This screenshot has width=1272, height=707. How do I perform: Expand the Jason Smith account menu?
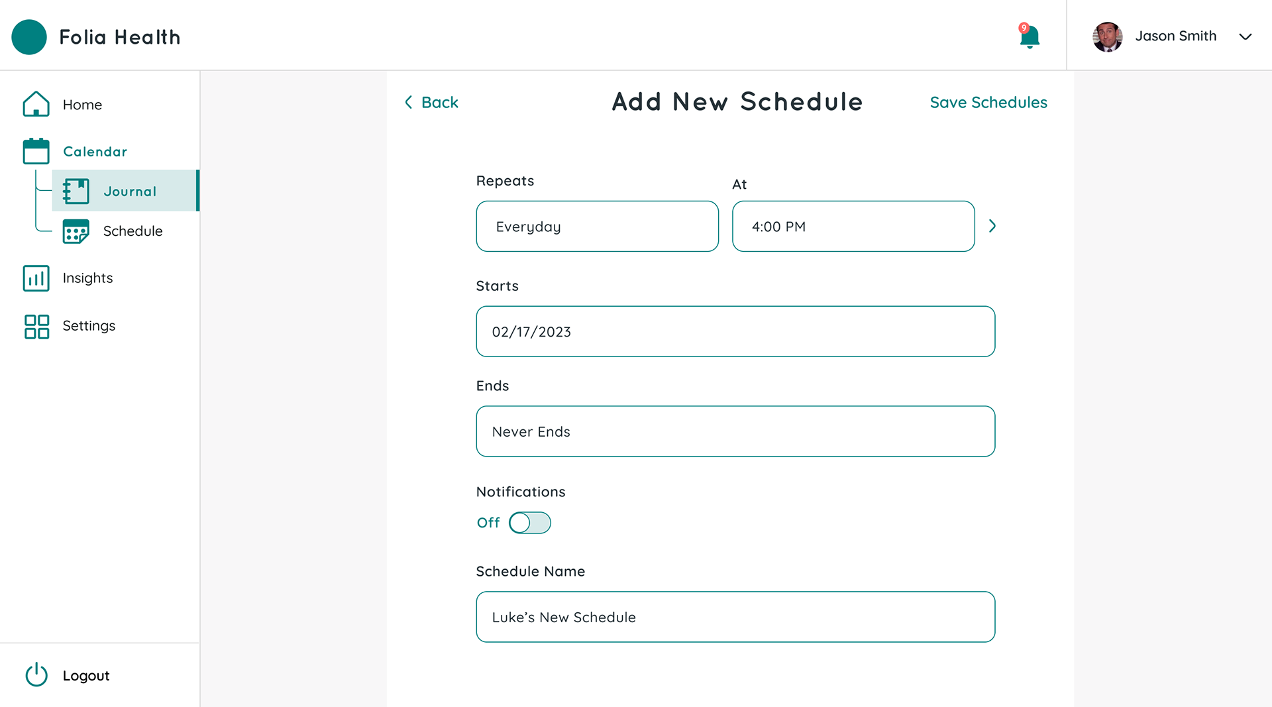point(1245,36)
